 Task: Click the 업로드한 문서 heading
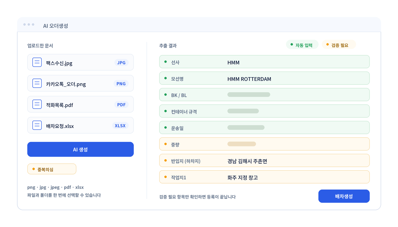[40, 45]
